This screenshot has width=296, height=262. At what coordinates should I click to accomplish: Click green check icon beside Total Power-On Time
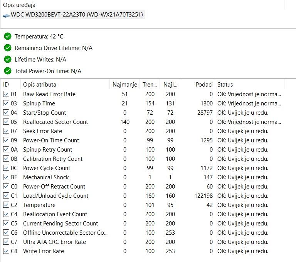point(8,71)
